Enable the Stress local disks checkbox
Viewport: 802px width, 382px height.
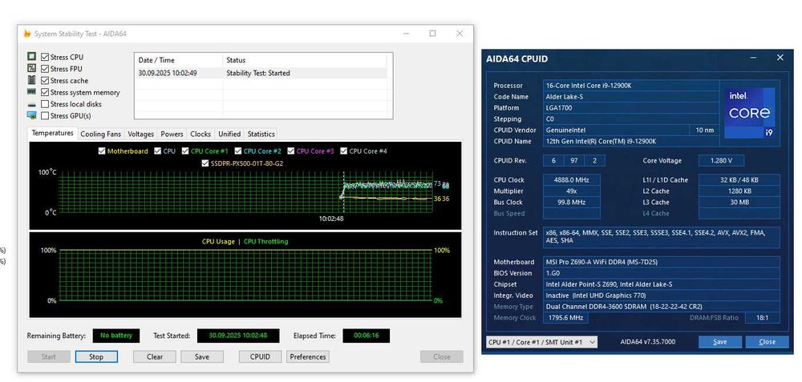[45, 103]
